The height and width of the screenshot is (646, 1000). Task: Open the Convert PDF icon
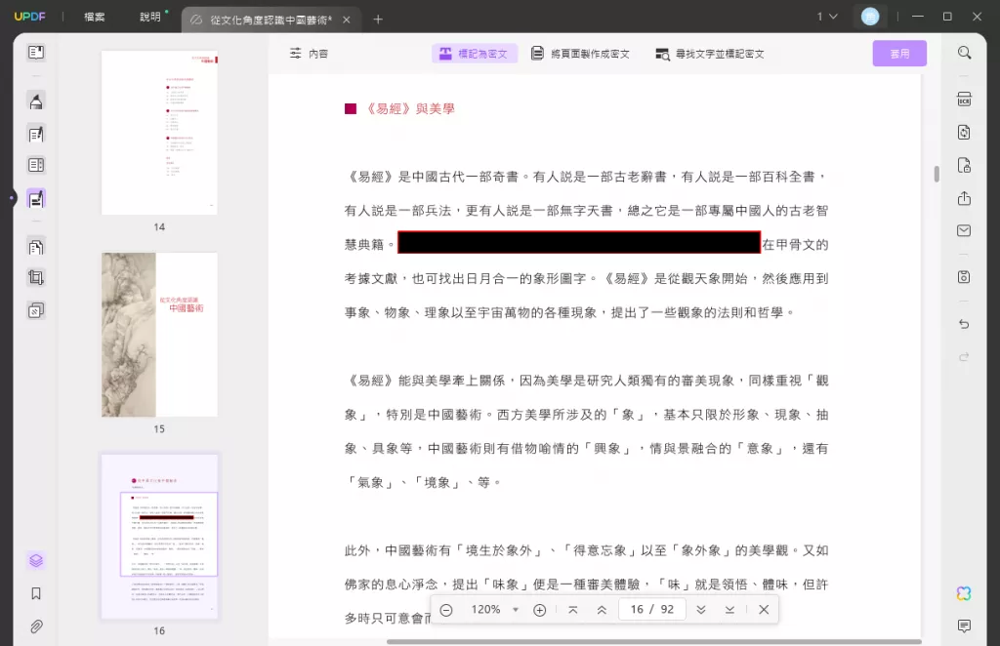(x=964, y=132)
